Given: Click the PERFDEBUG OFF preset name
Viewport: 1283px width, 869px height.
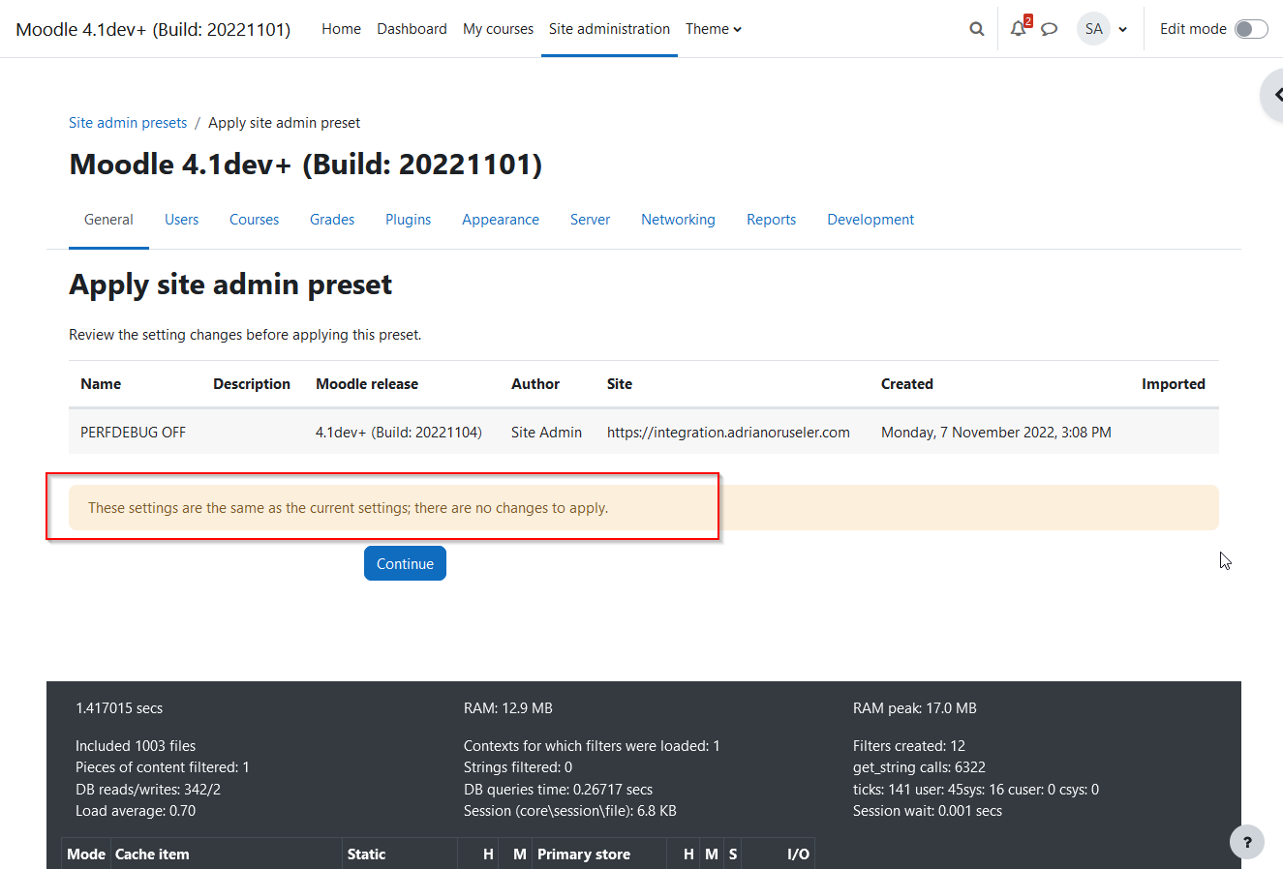Looking at the screenshot, I should (133, 433).
